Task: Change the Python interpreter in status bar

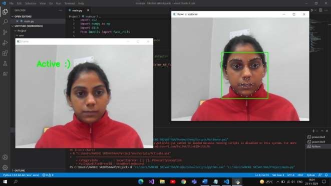Action: pos(21,175)
